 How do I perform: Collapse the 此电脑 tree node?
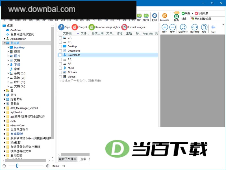coord(5,43)
